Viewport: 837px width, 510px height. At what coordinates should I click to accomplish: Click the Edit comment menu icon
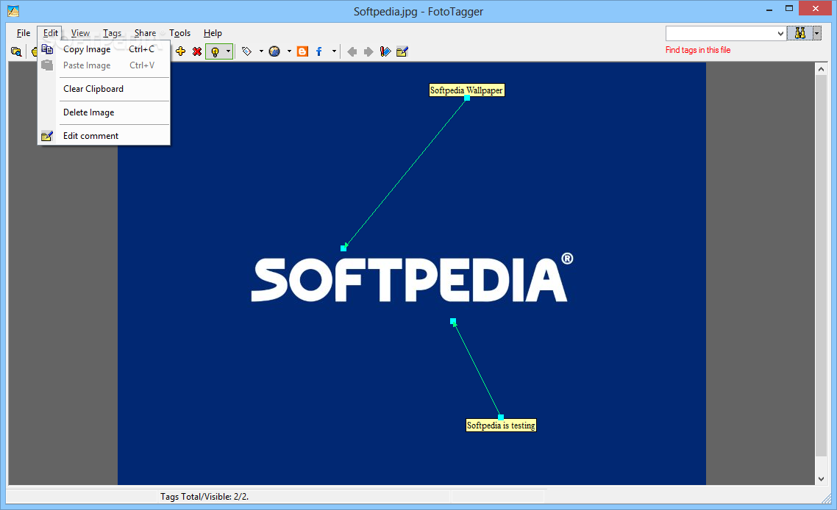47,136
